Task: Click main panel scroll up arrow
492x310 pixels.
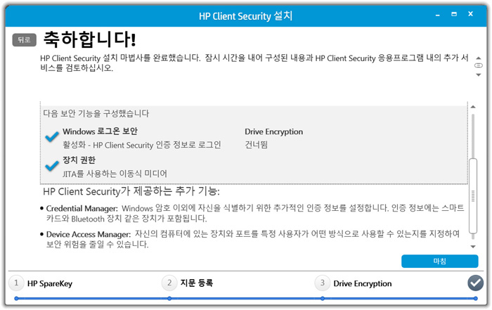Action: click(473, 107)
